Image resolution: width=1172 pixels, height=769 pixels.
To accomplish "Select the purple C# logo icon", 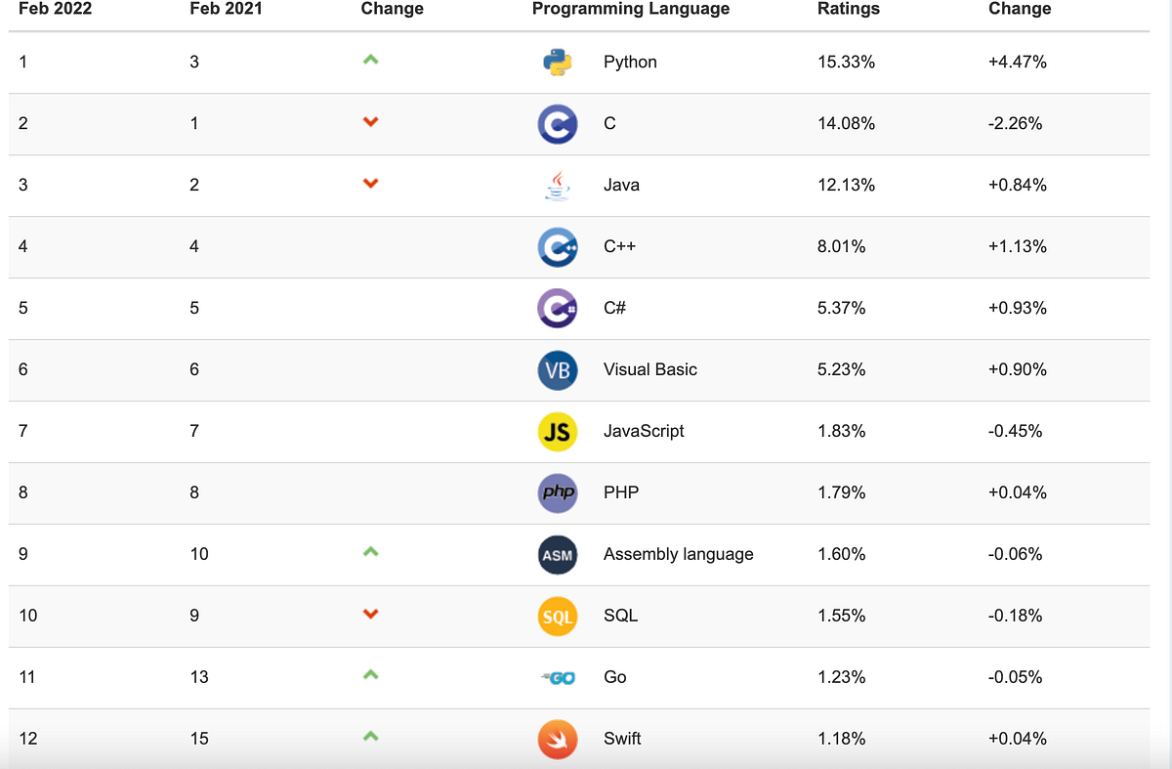I will [558, 308].
